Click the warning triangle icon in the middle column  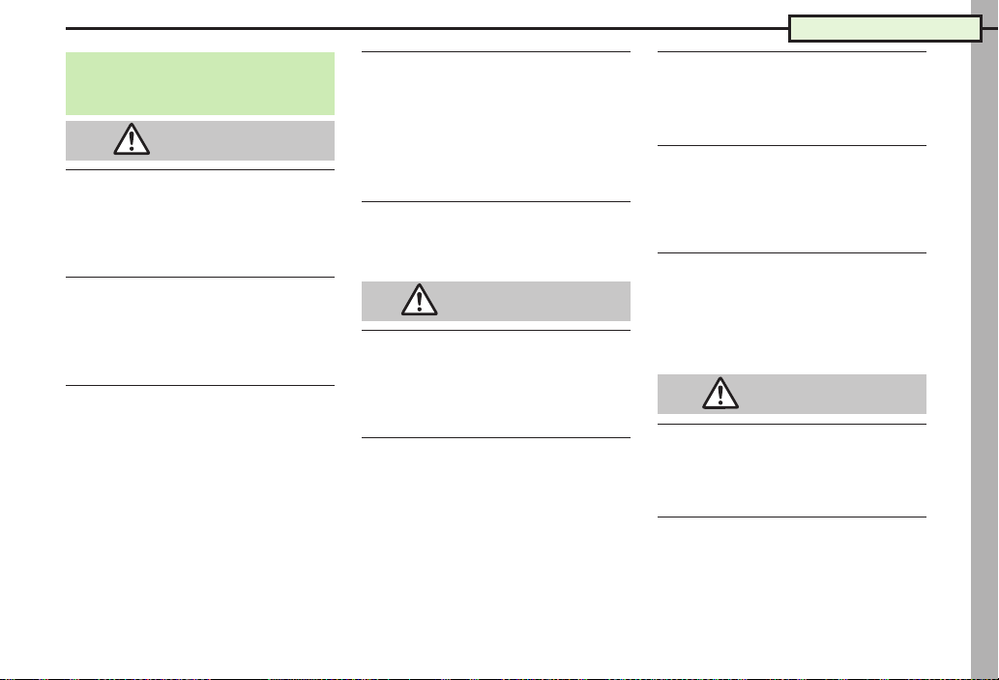tap(419, 300)
